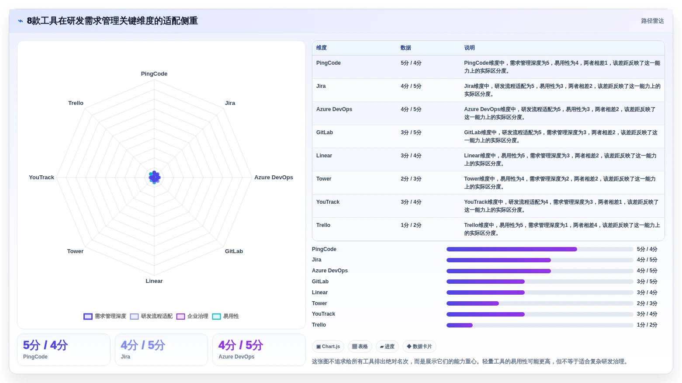Click the Trello progress bar
This screenshot has height=383, width=682.
[540, 325]
